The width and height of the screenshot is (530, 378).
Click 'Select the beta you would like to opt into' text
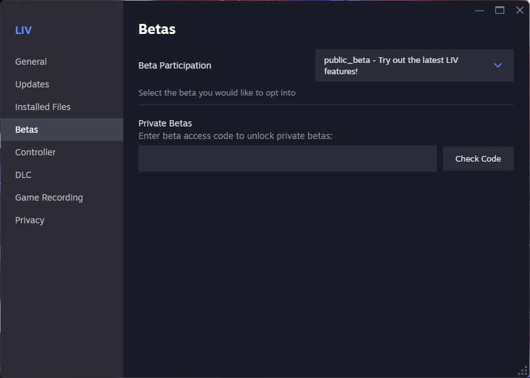pyautogui.click(x=217, y=93)
